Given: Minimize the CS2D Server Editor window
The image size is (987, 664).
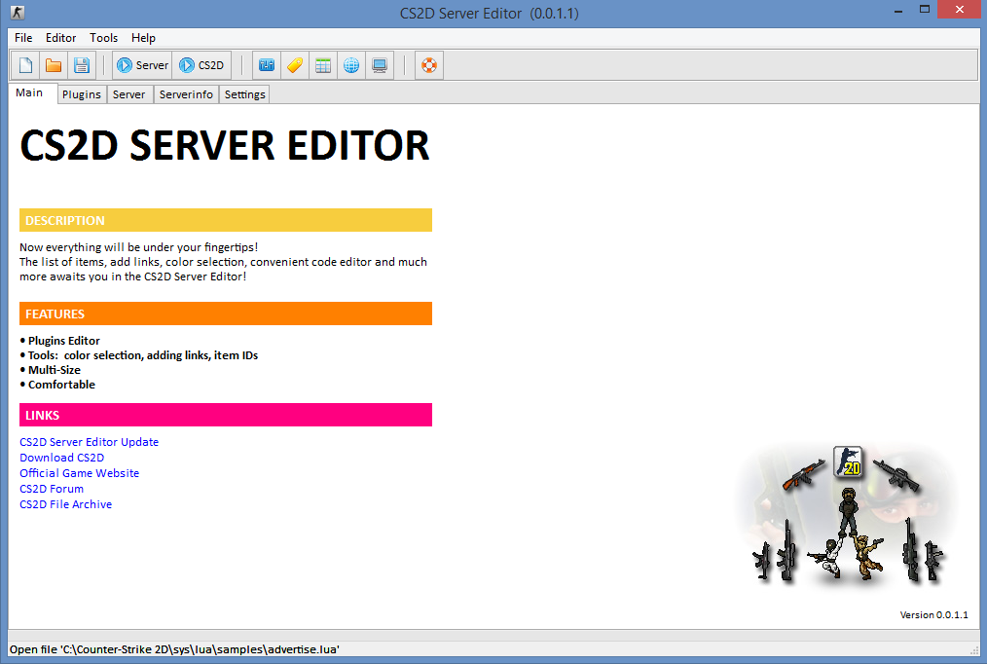Looking at the screenshot, I should click(x=898, y=11).
